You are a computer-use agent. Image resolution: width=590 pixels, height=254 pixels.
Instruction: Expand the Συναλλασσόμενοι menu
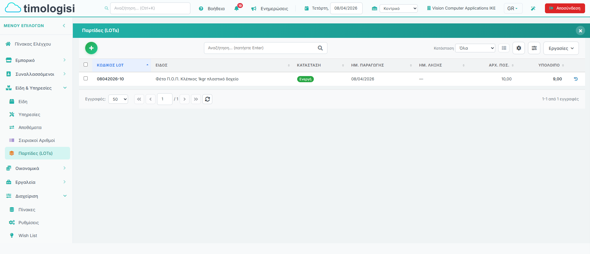36,74
